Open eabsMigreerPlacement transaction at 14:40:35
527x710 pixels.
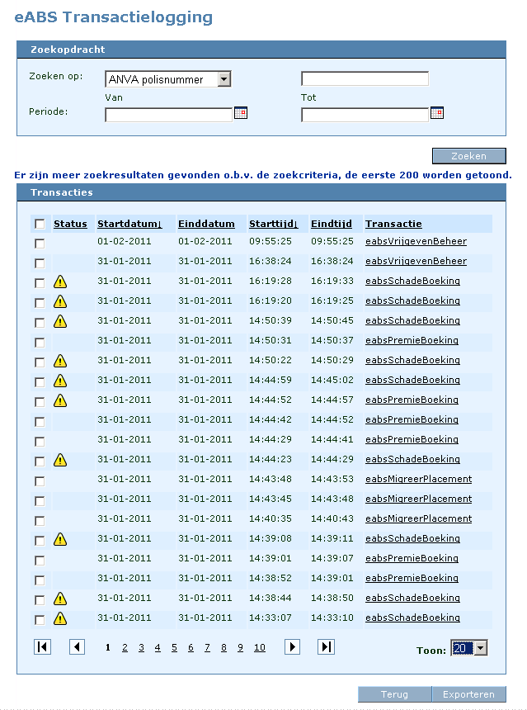click(x=418, y=518)
